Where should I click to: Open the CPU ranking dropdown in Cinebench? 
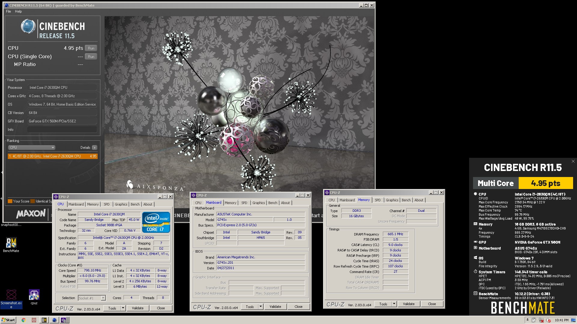point(32,148)
